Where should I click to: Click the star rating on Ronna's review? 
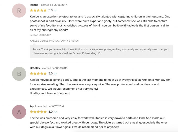(38, 10)
